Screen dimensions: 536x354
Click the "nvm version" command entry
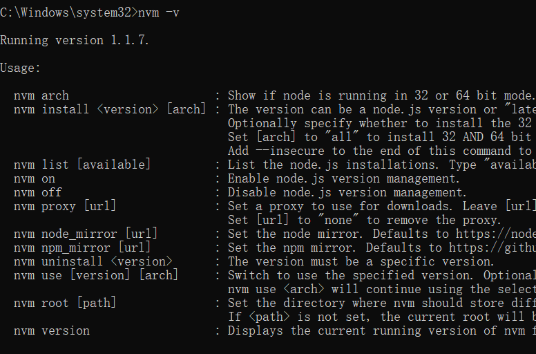pos(52,330)
